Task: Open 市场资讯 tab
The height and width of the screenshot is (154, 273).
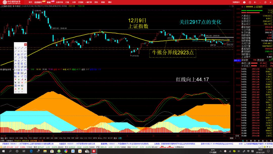Action: tap(18, 141)
